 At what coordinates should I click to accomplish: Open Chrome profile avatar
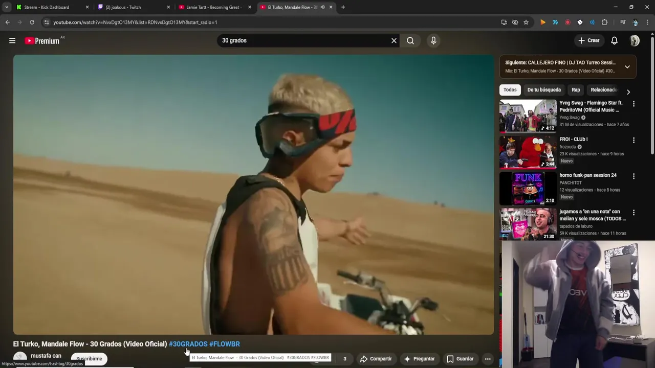pyautogui.click(x=635, y=22)
